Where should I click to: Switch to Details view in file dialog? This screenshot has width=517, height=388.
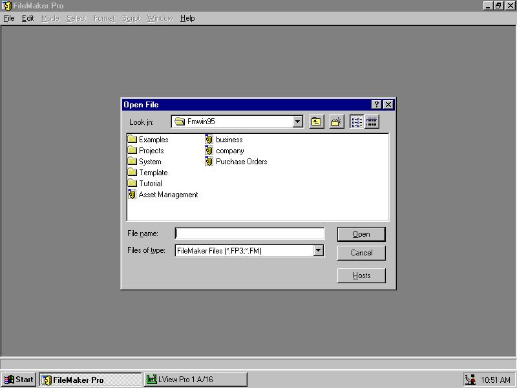click(372, 122)
